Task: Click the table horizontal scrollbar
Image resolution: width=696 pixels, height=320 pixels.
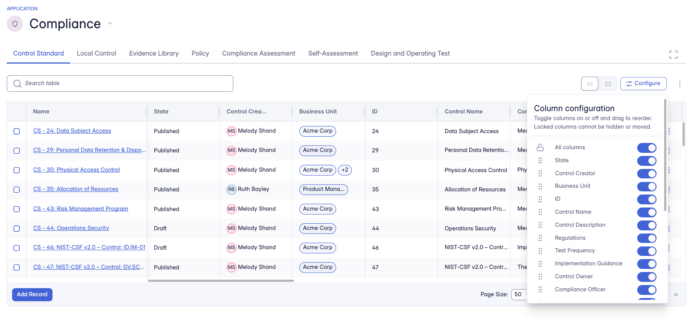Action: click(221, 281)
